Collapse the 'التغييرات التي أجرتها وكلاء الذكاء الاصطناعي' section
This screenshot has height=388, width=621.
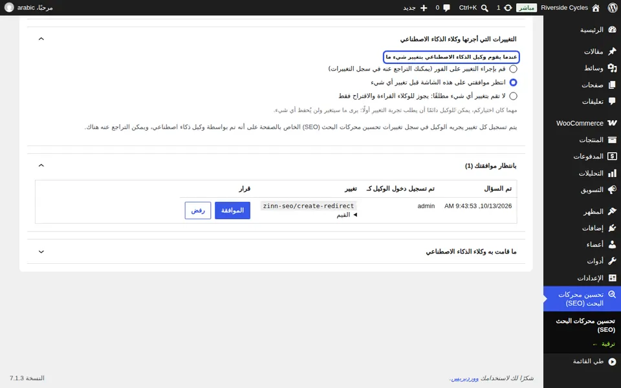coord(41,39)
